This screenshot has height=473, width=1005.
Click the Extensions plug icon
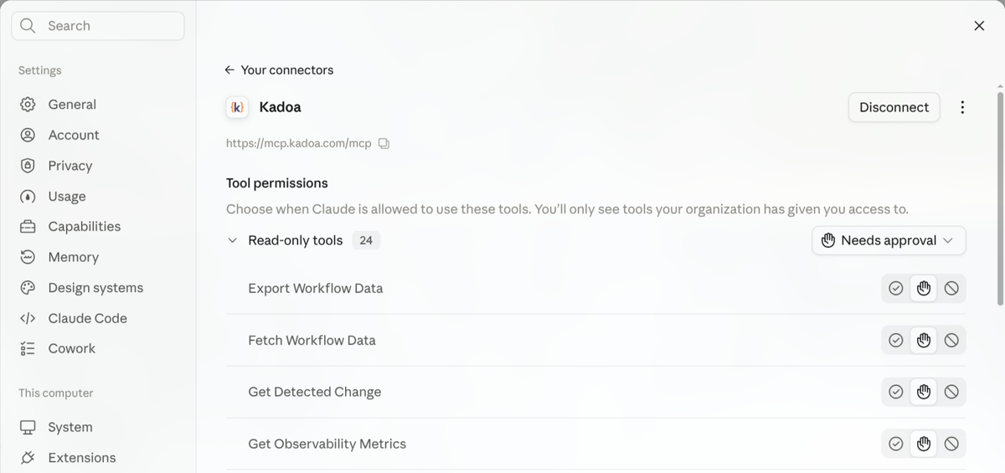click(28, 458)
